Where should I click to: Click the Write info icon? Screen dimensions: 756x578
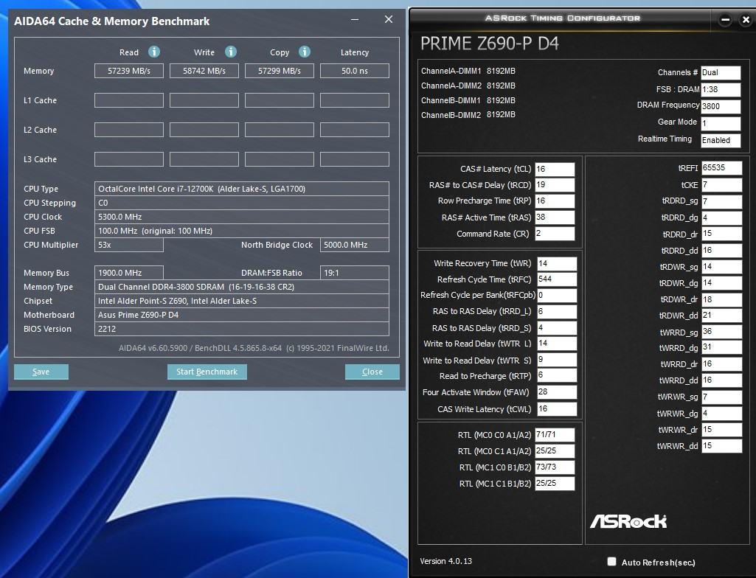(231, 52)
